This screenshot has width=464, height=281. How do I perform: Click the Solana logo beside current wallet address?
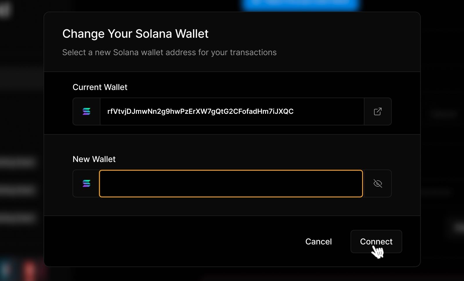click(x=86, y=111)
